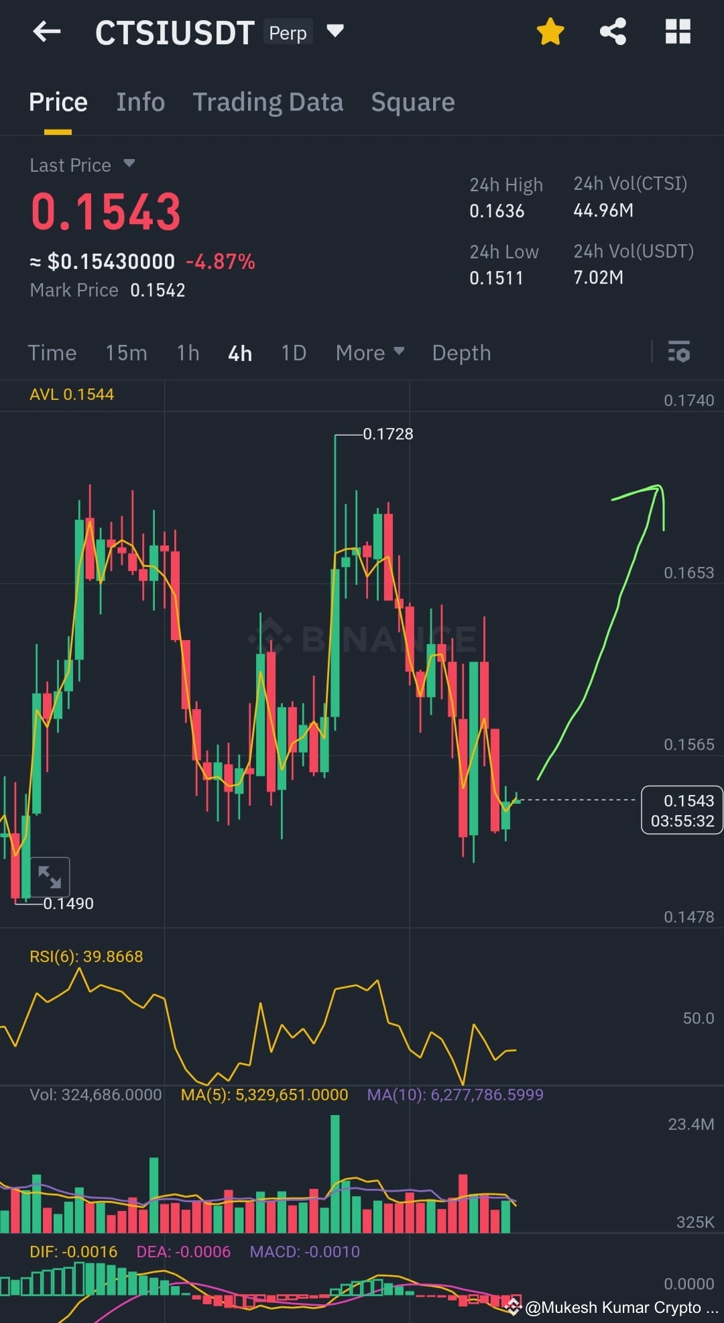Open the Depth chart view
Screen dimensions: 724x1323
pos(461,353)
